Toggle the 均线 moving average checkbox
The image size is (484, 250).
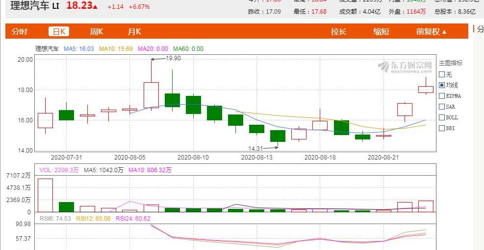click(x=442, y=85)
